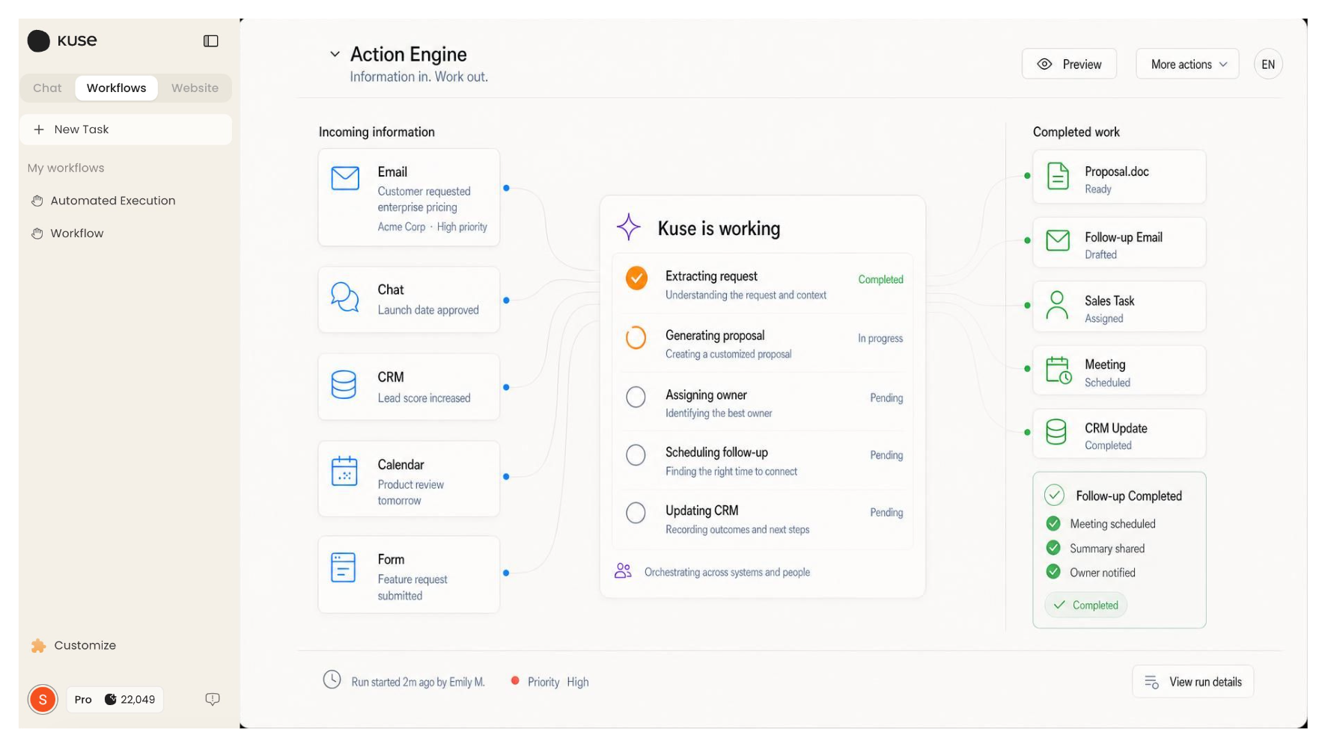Image resolution: width=1328 pixels, height=747 pixels.
Task: Click the Email envelope icon in Incoming information
Action: point(345,178)
